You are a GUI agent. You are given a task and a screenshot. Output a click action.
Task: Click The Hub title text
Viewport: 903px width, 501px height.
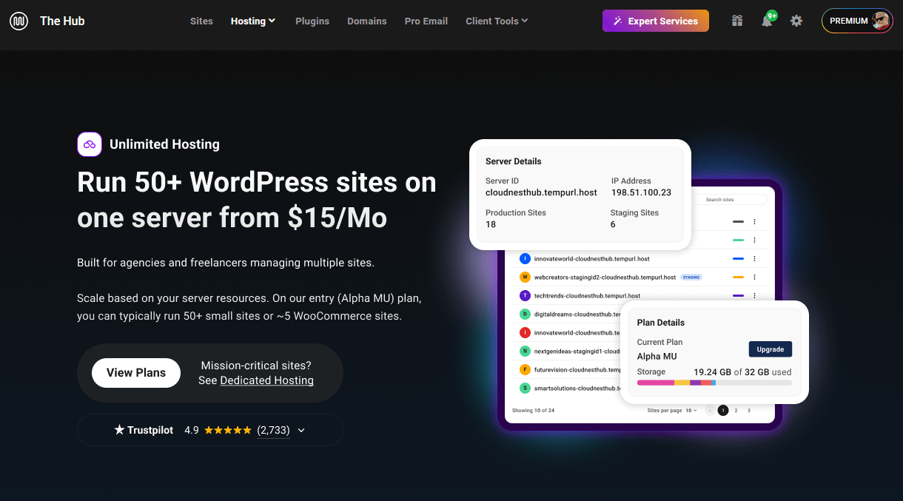coord(62,21)
